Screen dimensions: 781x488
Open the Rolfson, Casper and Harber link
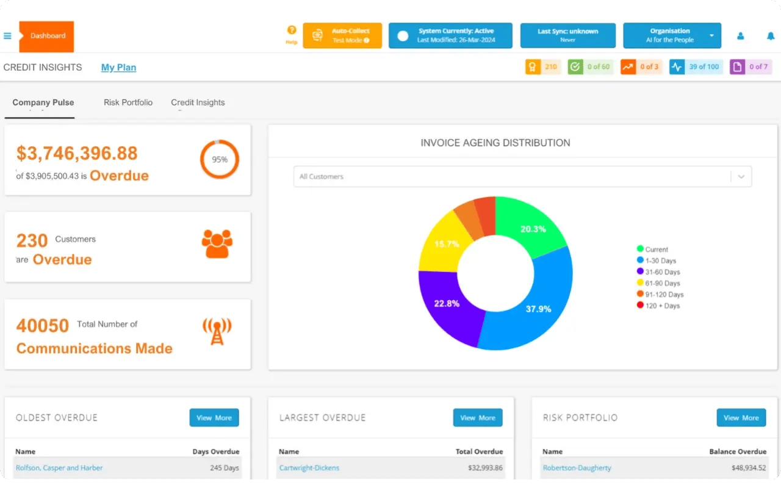(59, 468)
